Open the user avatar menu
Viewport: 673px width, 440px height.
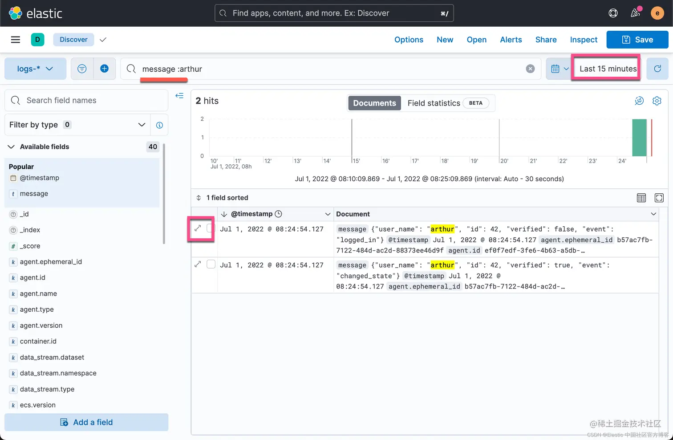point(657,13)
